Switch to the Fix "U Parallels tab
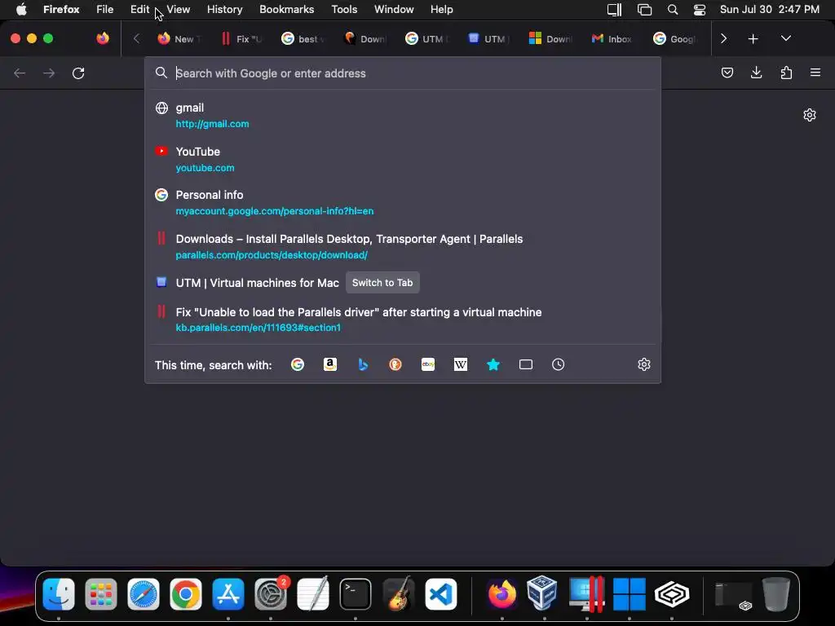This screenshot has width=835, height=626. [241, 39]
